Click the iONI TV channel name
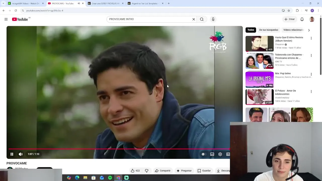The image size is (322, 181). coord(278,62)
